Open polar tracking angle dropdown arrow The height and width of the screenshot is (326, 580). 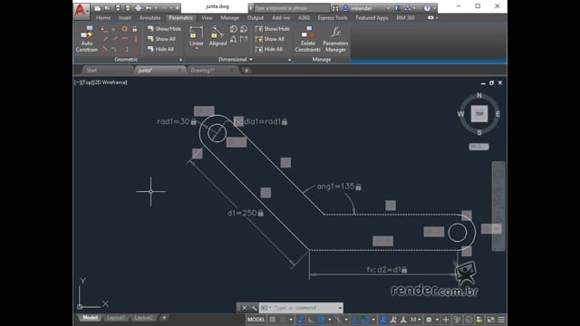(x=329, y=320)
